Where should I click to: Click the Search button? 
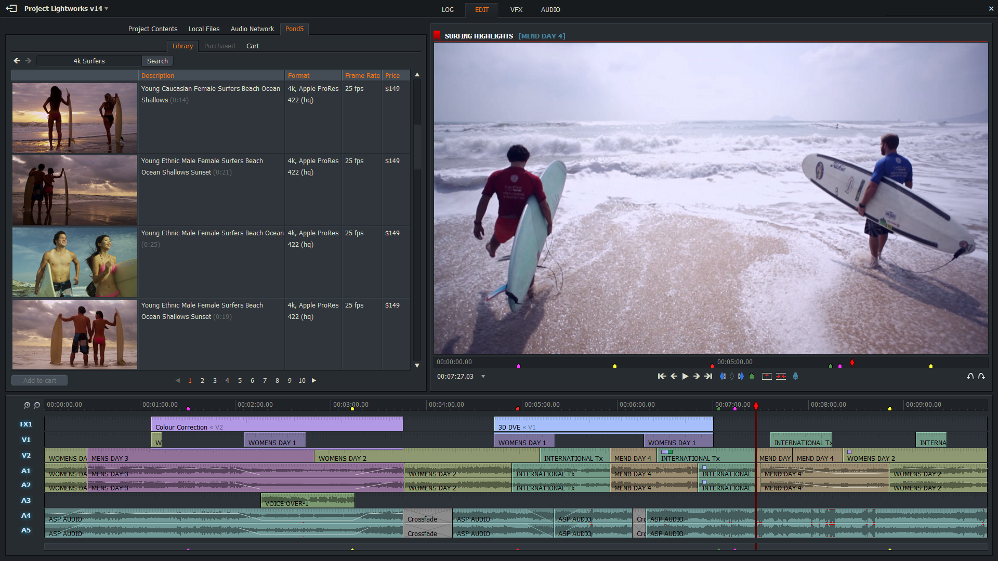(x=157, y=61)
